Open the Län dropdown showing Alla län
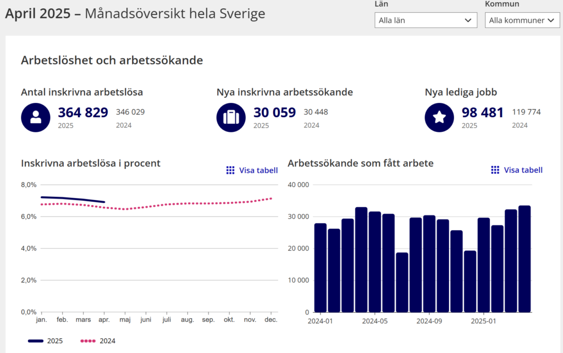The image size is (563, 353). (426, 20)
